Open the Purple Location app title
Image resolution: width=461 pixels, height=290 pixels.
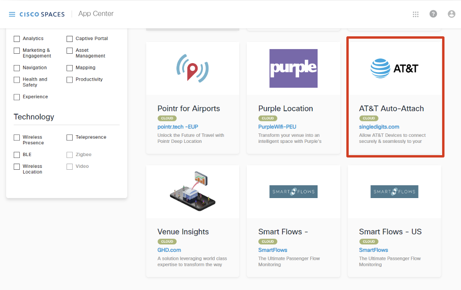point(285,108)
